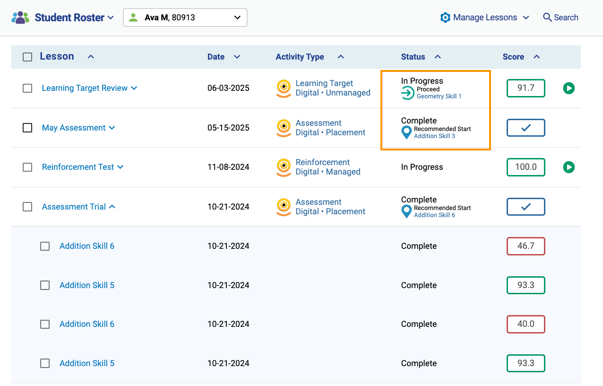Open the Addition Skill 6 sublesson scored 46.7

[87, 246]
